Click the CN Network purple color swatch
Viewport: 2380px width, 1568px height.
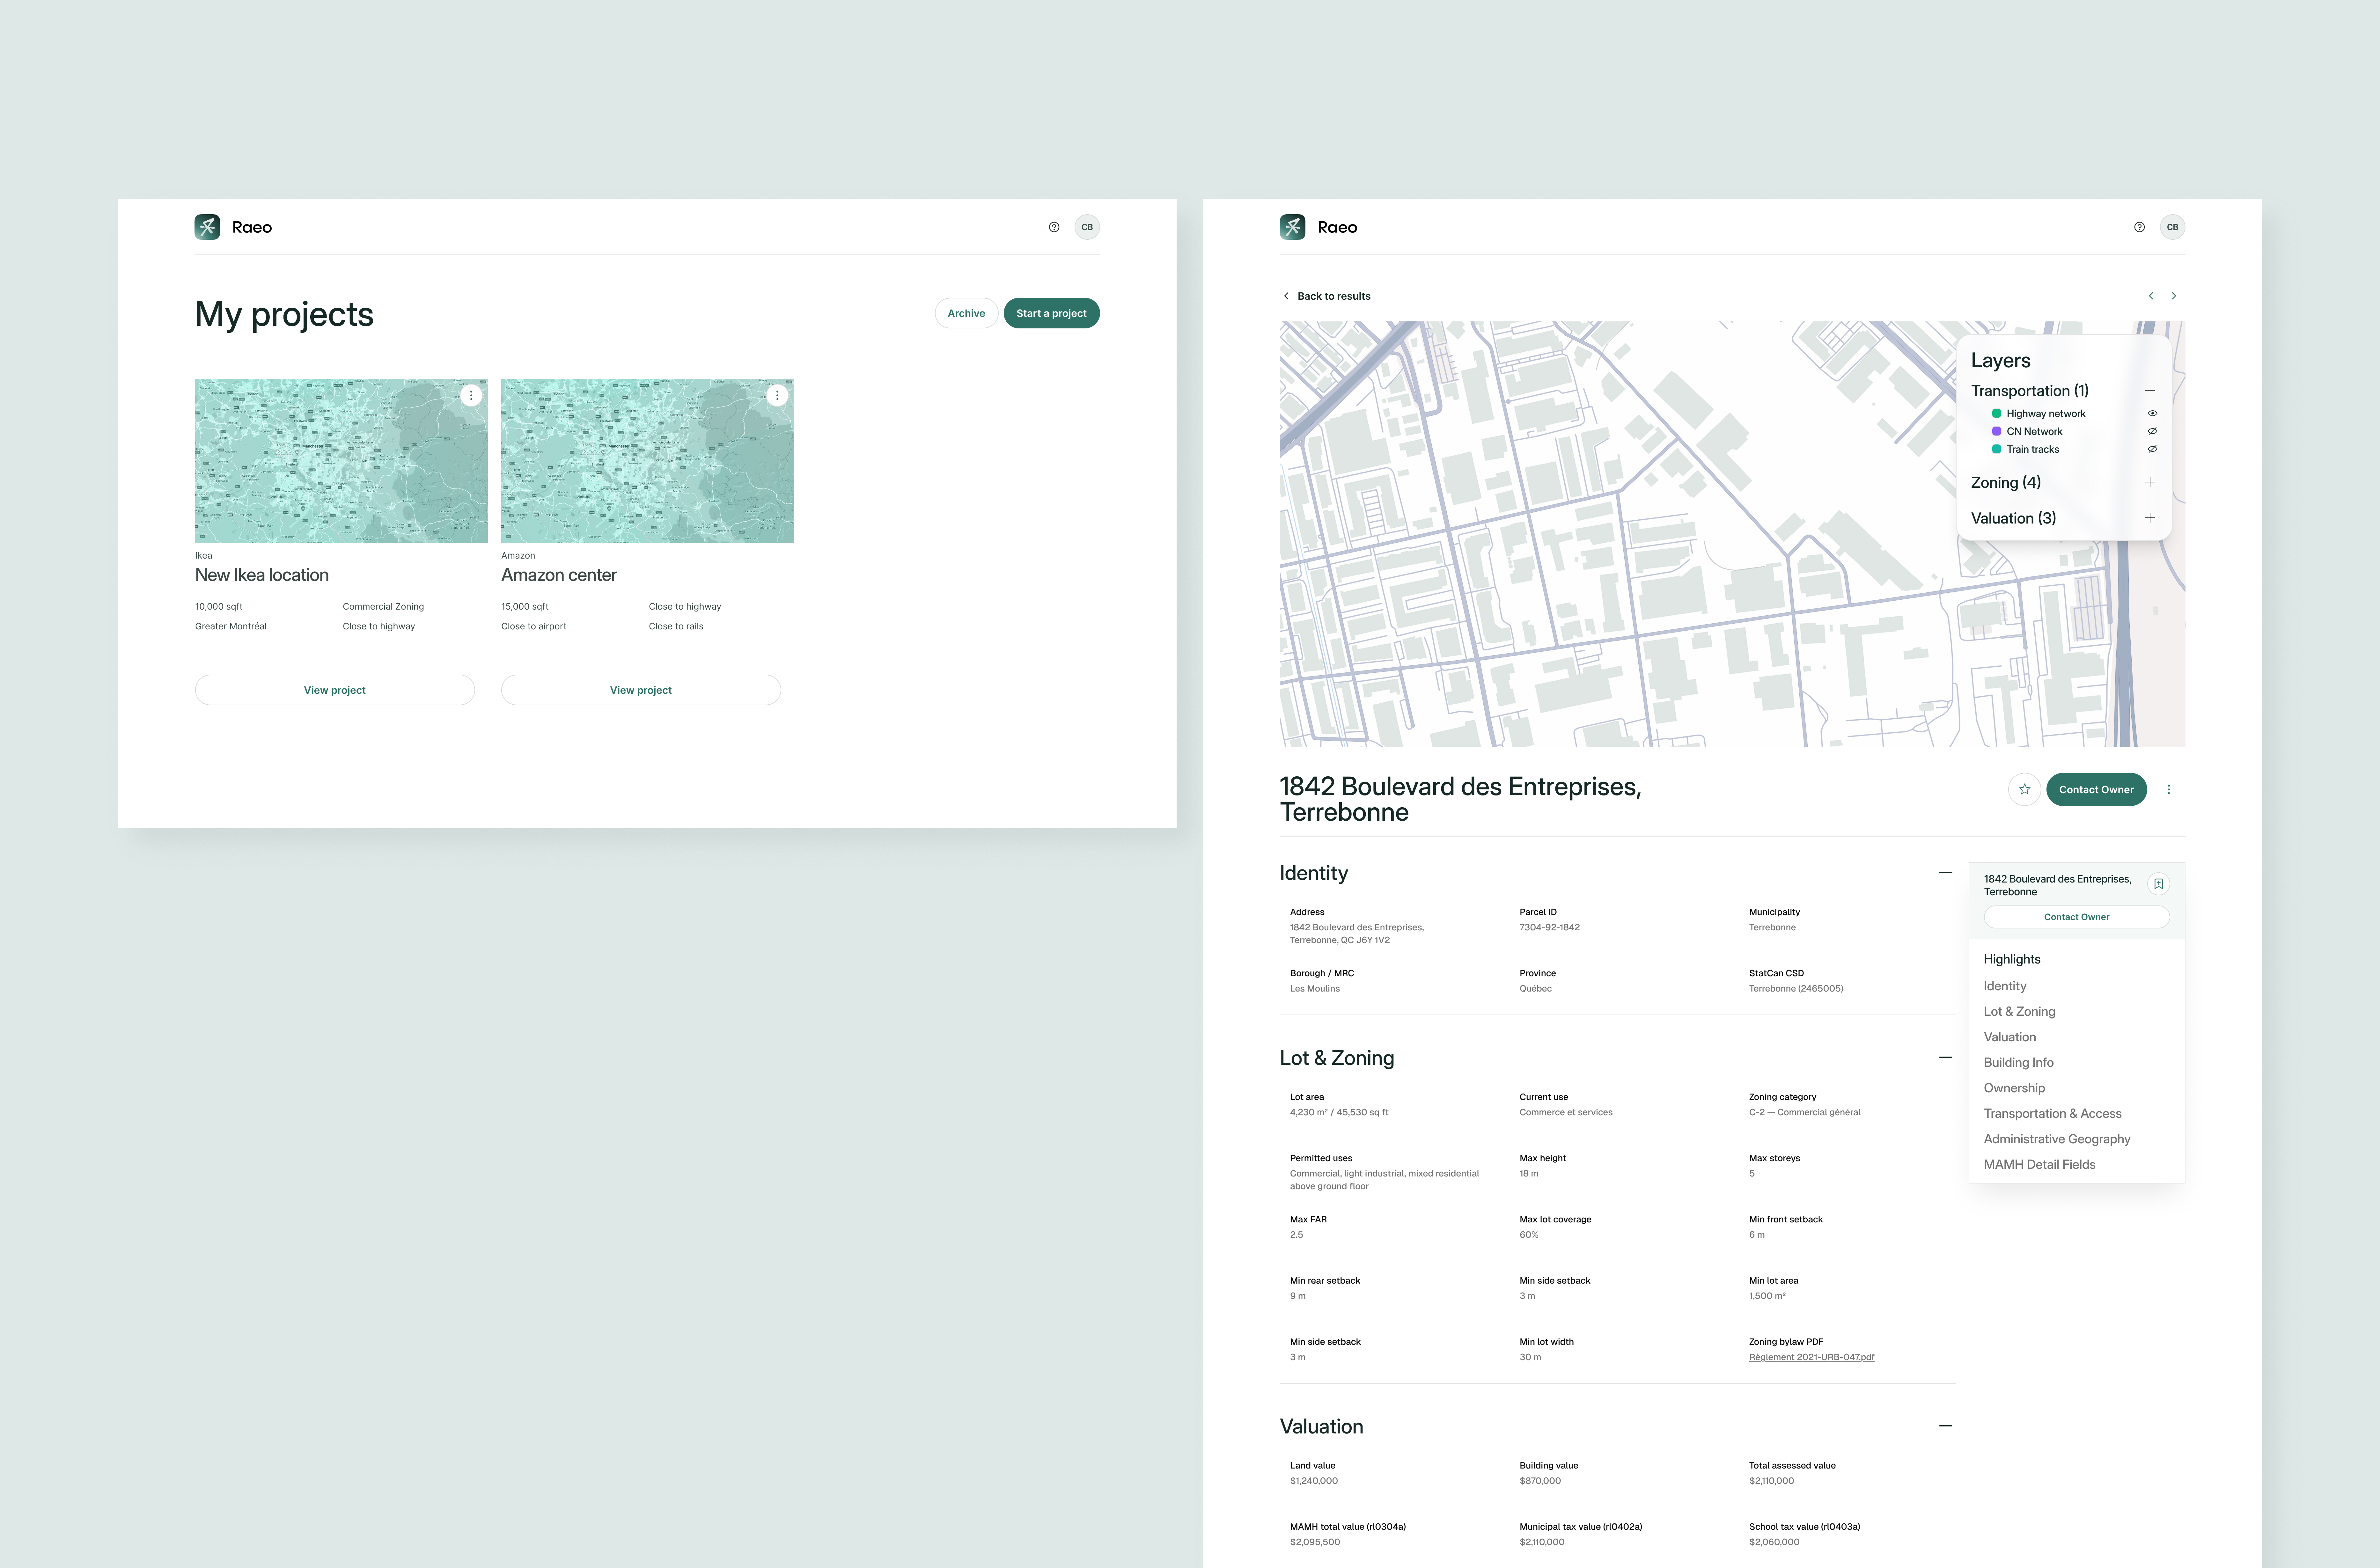[1997, 431]
